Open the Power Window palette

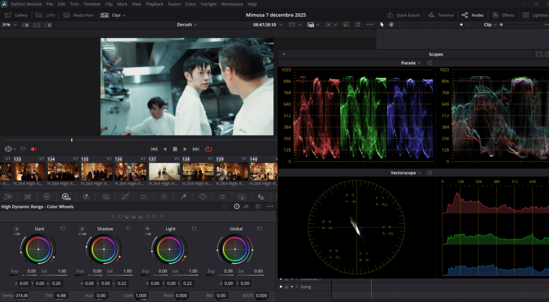(x=203, y=197)
